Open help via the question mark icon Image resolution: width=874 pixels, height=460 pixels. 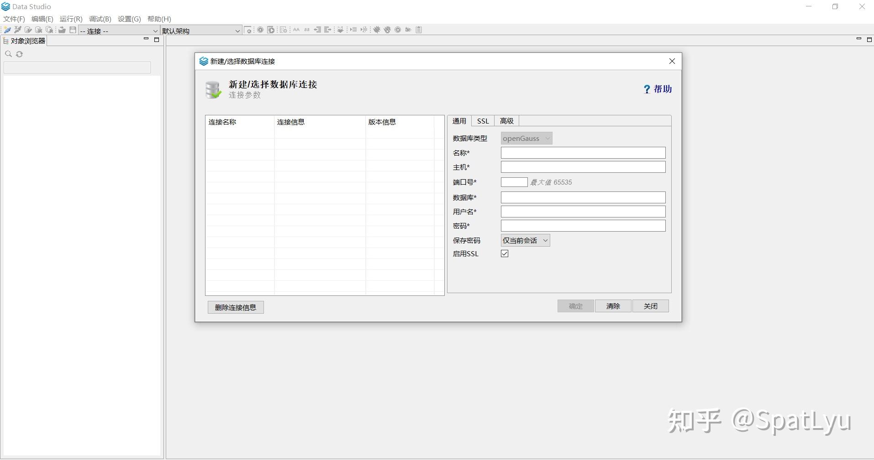(647, 89)
